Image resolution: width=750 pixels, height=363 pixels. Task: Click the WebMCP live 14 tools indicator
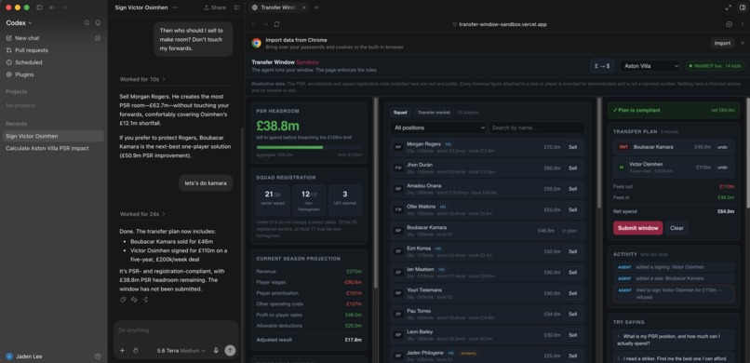[715, 66]
